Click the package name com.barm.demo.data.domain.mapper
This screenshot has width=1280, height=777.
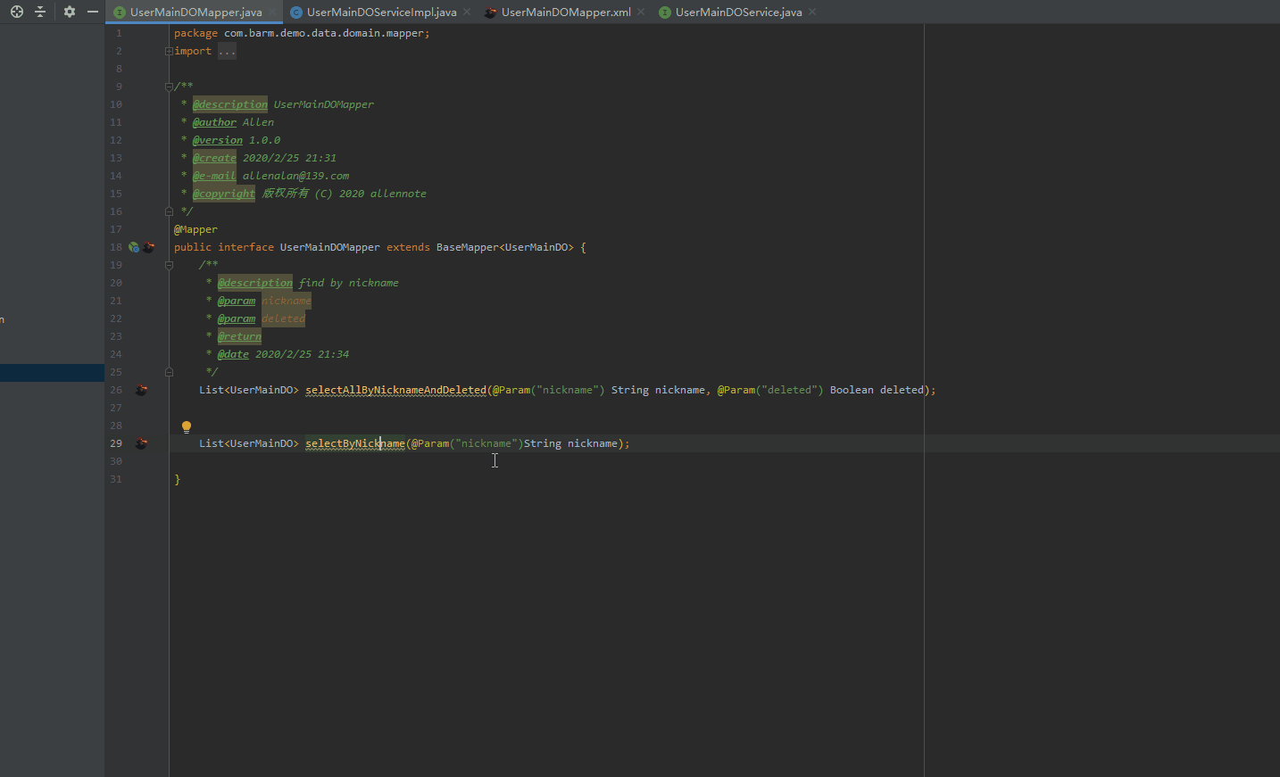pyautogui.click(x=324, y=33)
